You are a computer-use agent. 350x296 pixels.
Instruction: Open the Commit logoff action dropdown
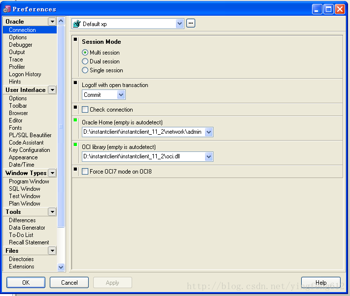click(121, 95)
